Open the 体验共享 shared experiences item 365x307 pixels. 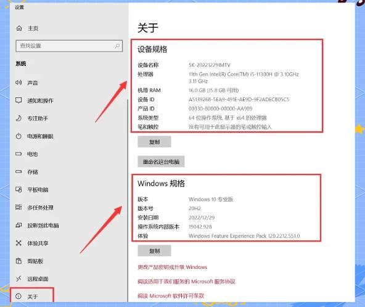(32, 244)
